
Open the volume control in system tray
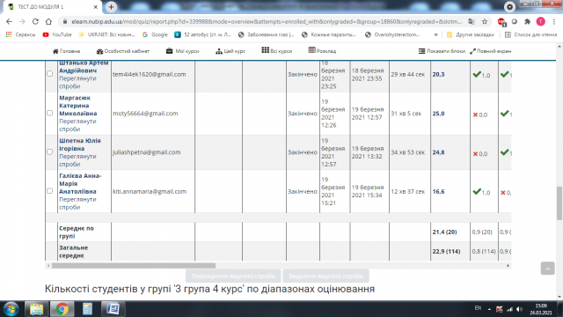(x=520, y=309)
